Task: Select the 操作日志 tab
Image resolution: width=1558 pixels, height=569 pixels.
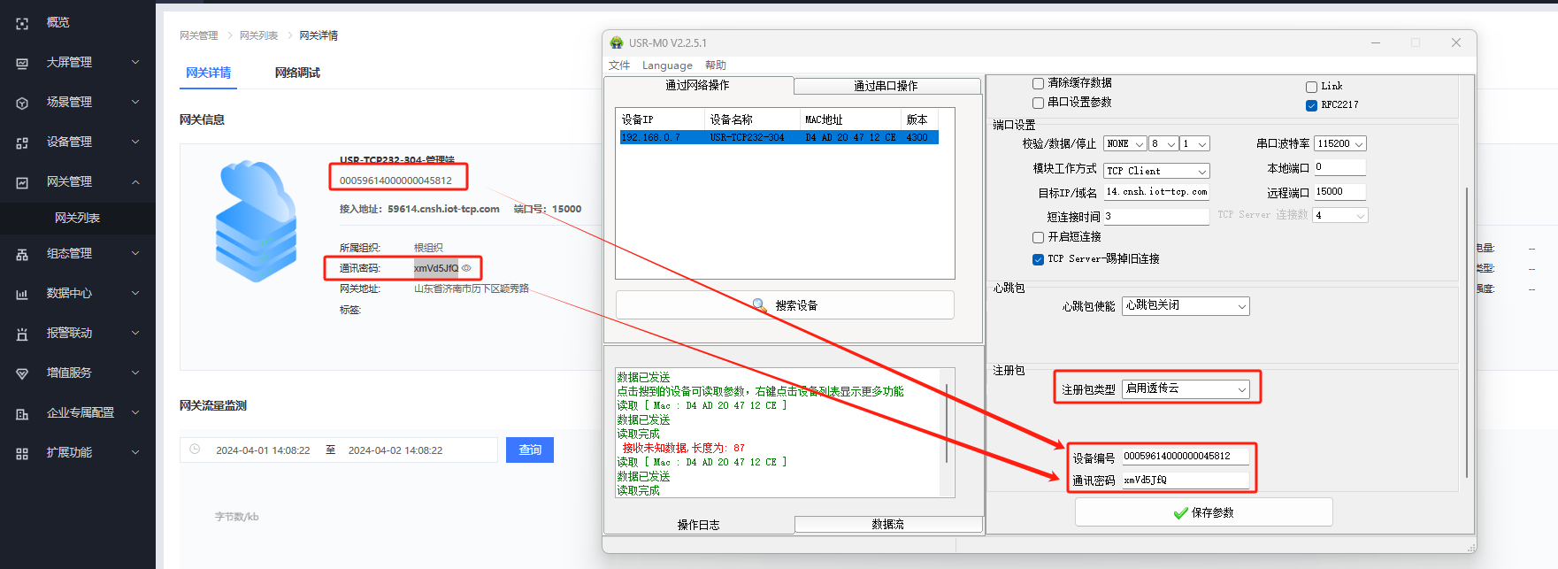Action: [x=699, y=525]
